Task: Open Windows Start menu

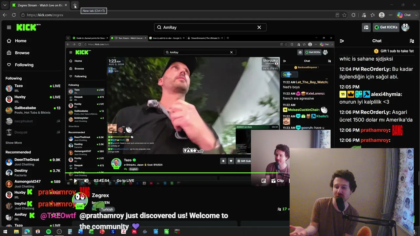Action: 5,232
